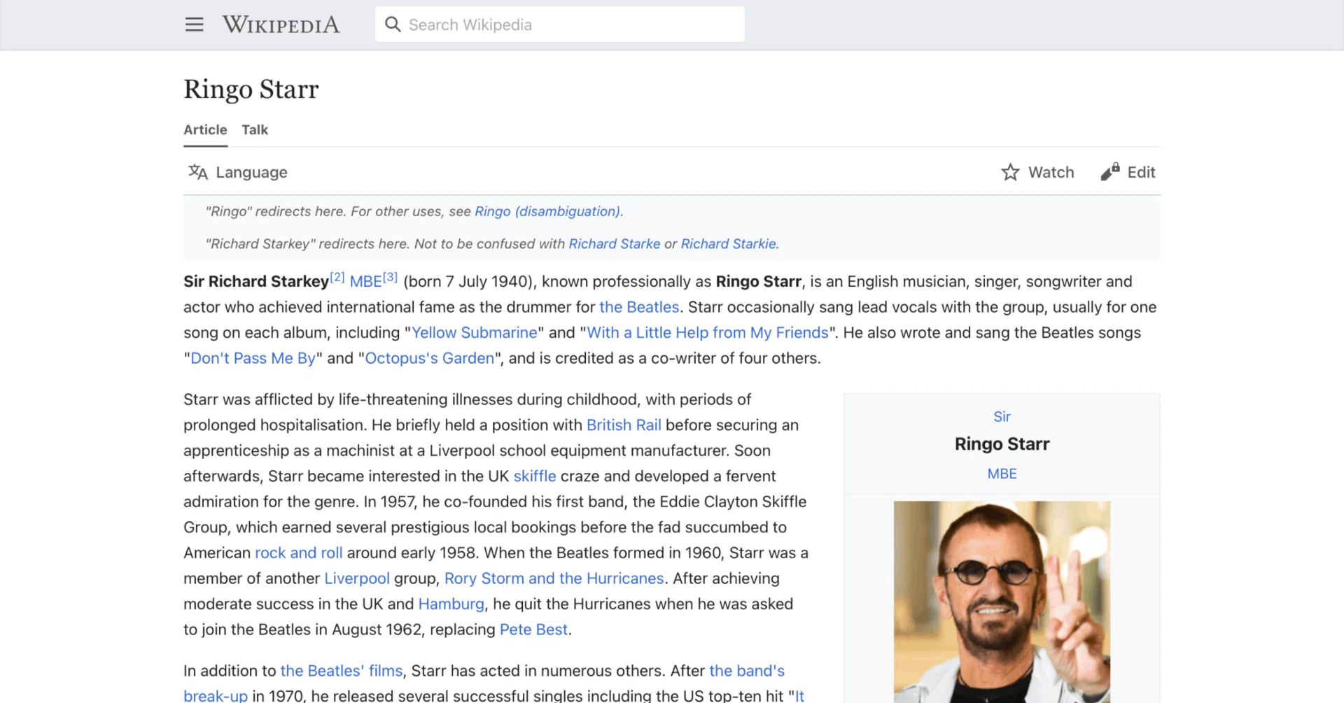Open the Pete Best link
This screenshot has width=1344, height=703.
[533, 630]
